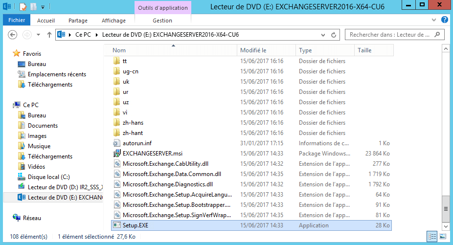
Task: Expand the ribbon with the chevron
Action: click(434, 20)
